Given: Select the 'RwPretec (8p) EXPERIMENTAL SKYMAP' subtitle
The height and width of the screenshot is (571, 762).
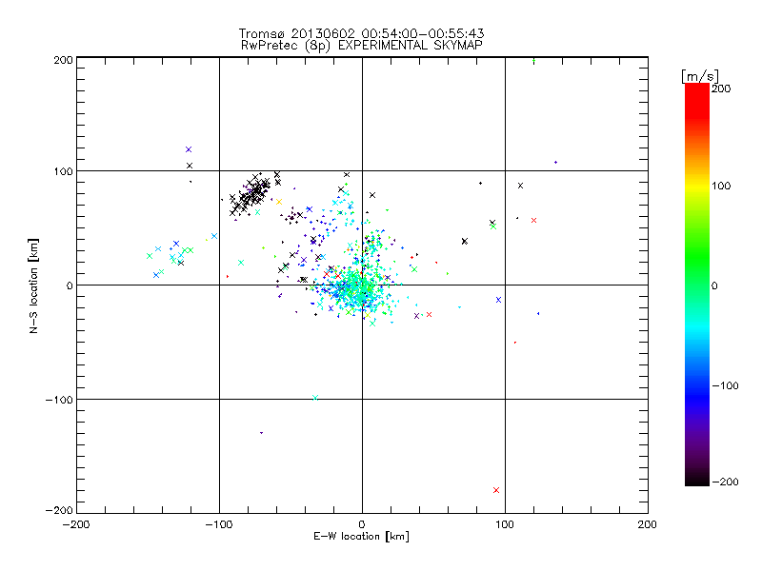Looking at the screenshot, I should click(x=362, y=46).
